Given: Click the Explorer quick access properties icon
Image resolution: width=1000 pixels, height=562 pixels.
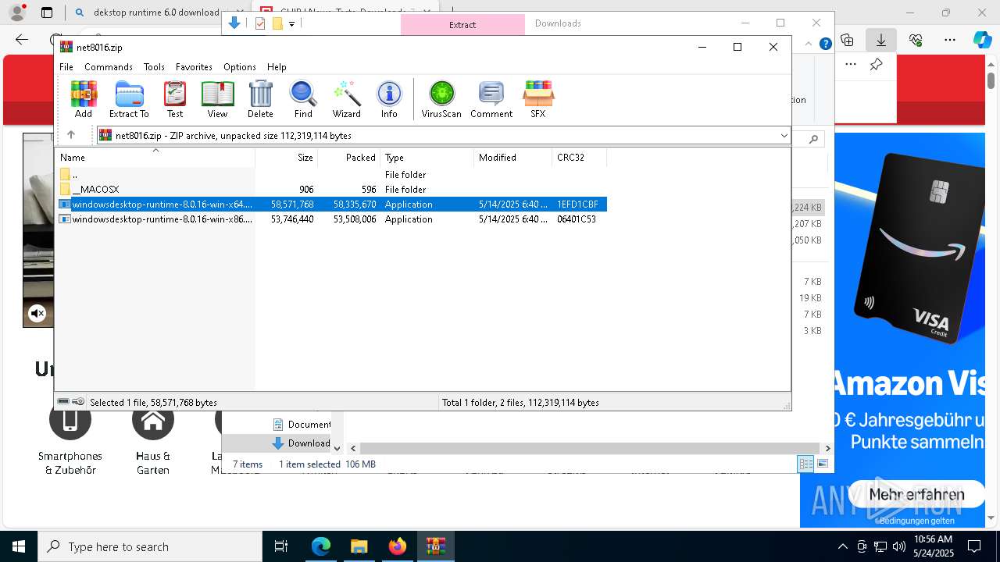Looking at the screenshot, I should pos(260,23).
